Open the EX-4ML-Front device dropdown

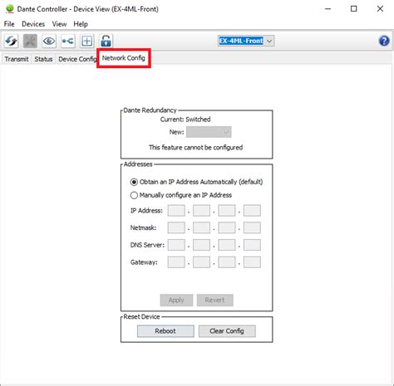246,41
